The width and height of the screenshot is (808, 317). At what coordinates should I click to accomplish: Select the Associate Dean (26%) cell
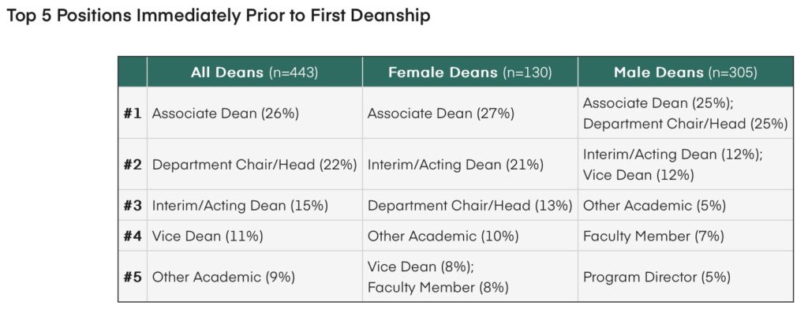pos(226,113)
